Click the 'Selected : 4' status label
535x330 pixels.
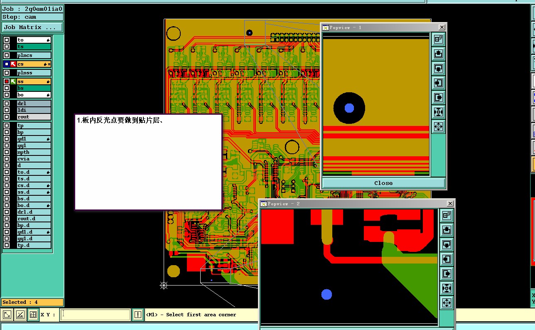pos(32,302)
